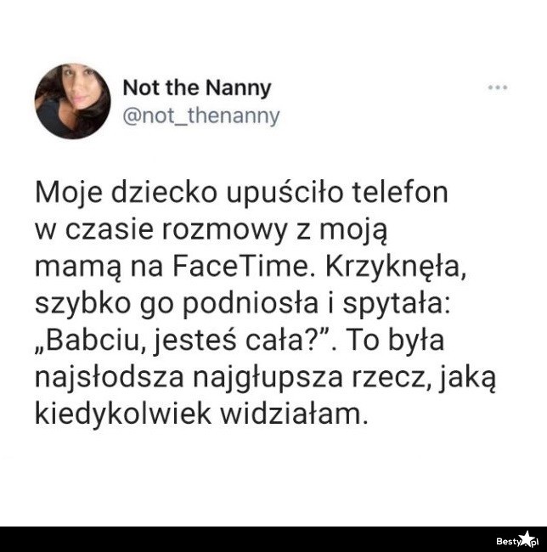Click the first line starting with Moje dziecko
Image resolution: width=547 pixels, height=552 pixels.
(x=241, y=194)
